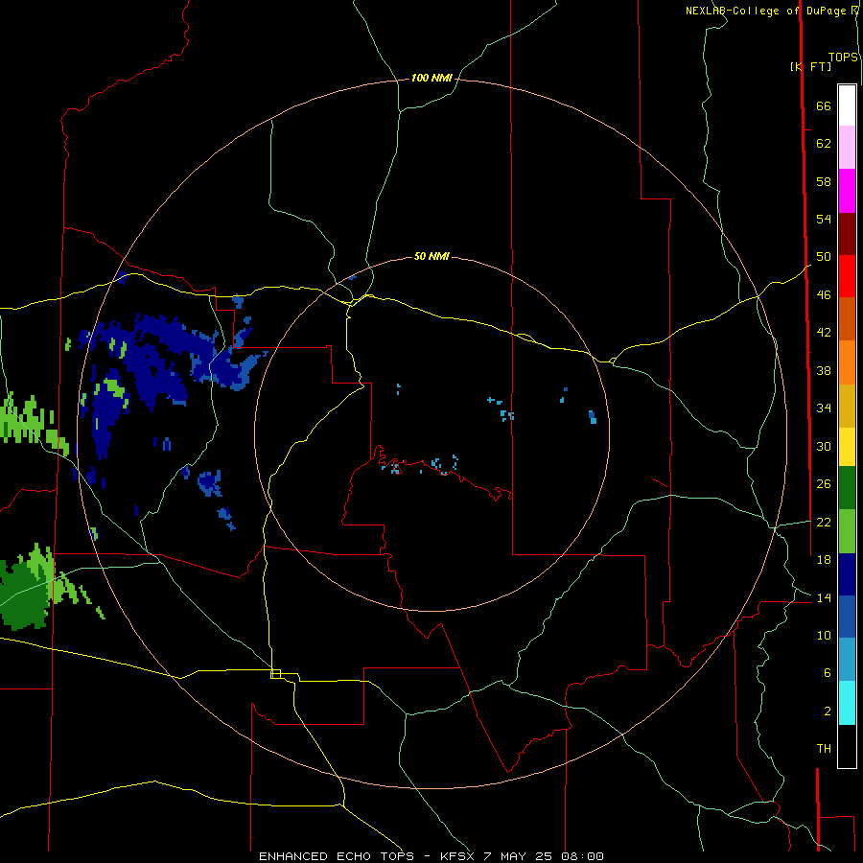
Task: Pick the dark green legend swatch
Action: click(x=847, y=488)
